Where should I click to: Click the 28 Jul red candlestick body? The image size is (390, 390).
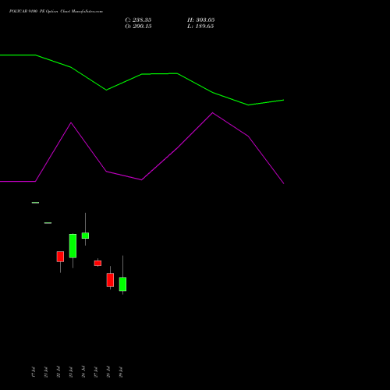110,280
